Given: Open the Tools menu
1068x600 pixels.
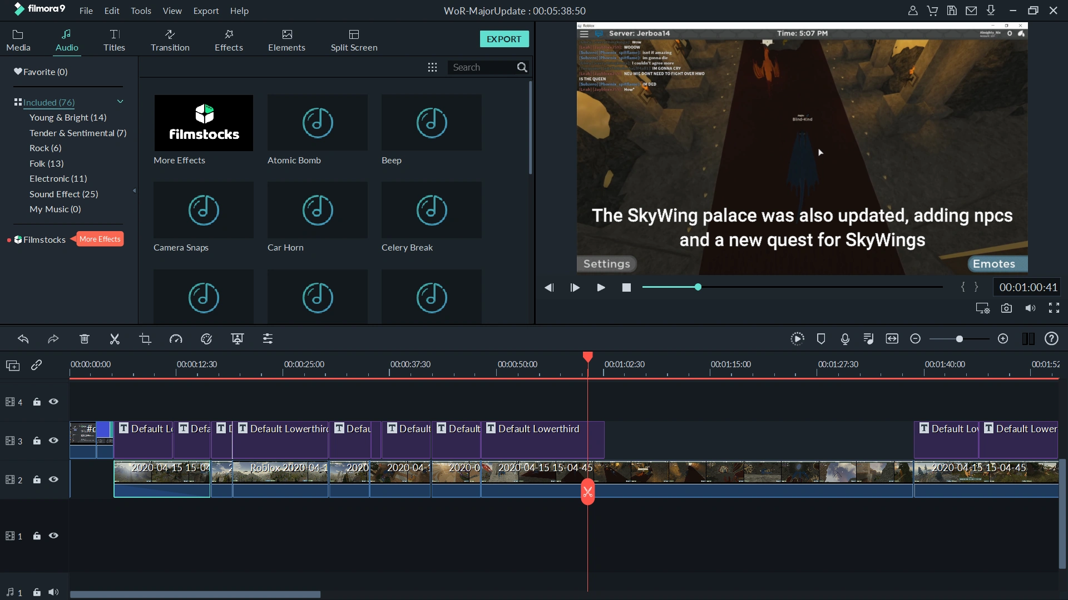Looking at the screenshot, I should point(141,11).
